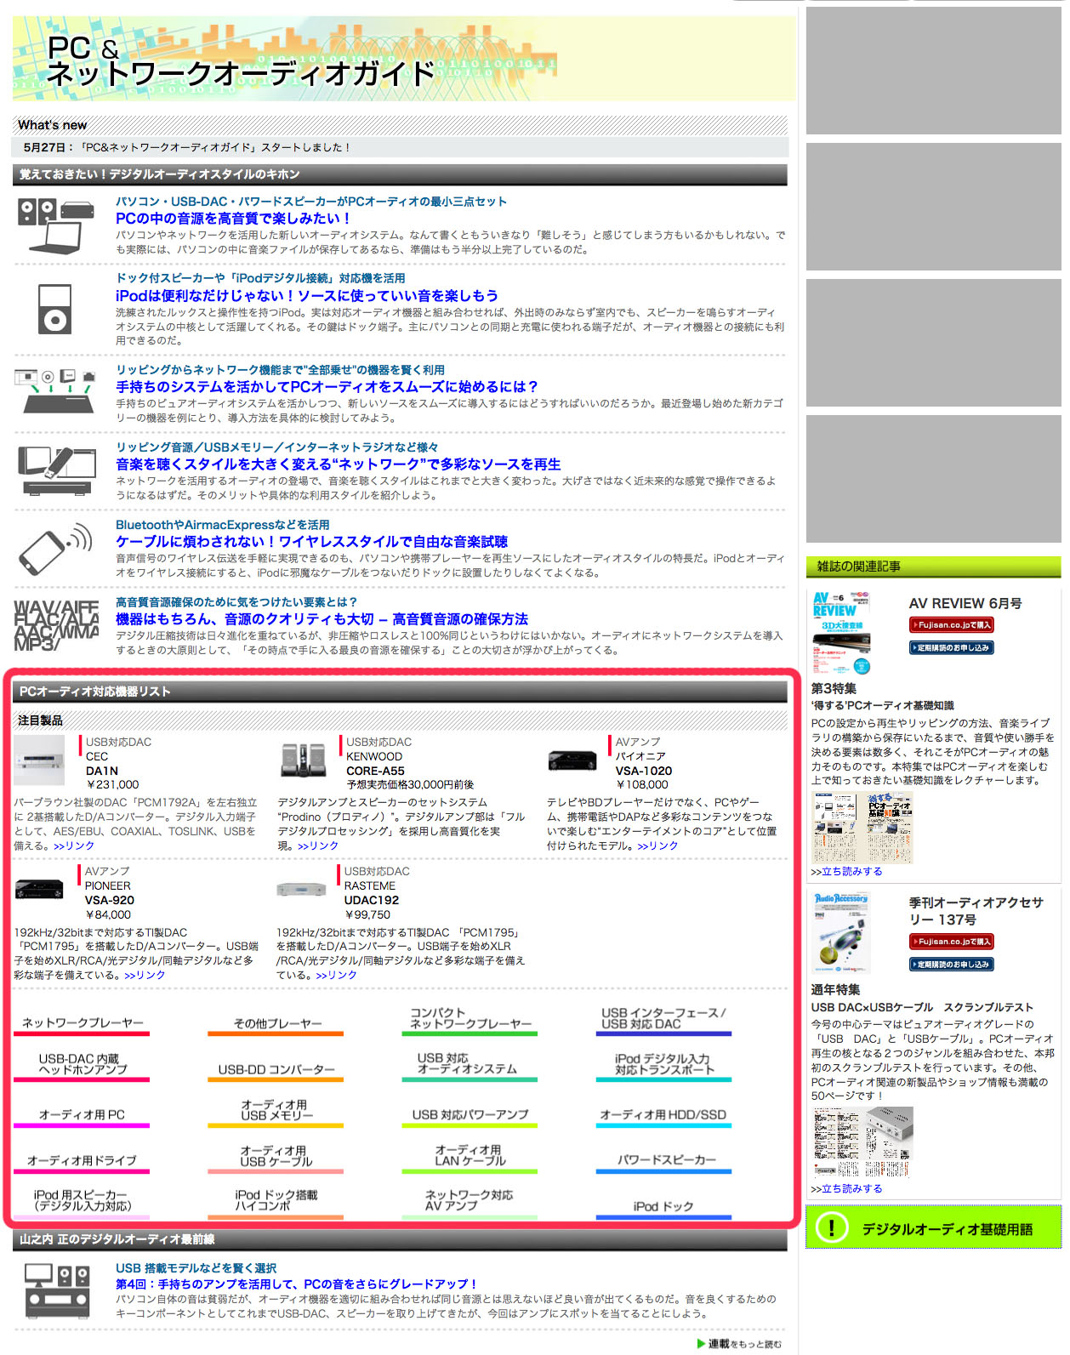Select オーディオ用USBケーブル category
The height and width of the screenshot is (1355, 1070).
pos(276,1157)
